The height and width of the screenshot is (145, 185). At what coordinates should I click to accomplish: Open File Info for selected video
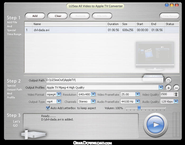[102, 16]
